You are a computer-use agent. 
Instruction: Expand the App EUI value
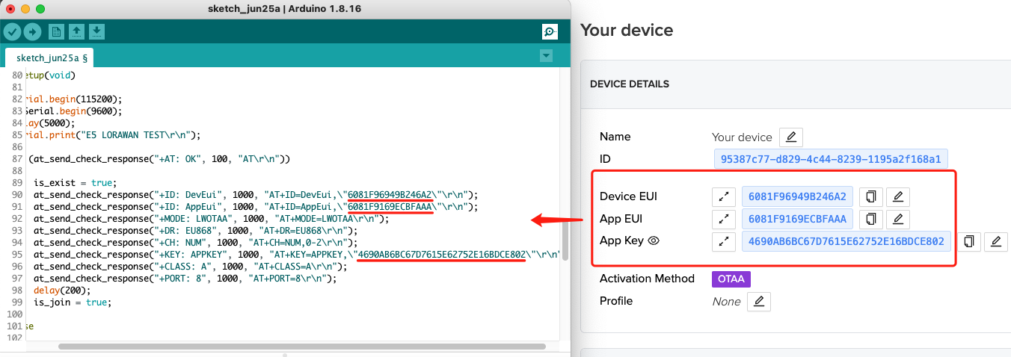[x=723, y=219]
